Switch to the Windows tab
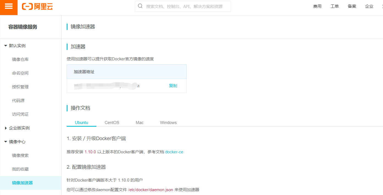 point(168,123)
